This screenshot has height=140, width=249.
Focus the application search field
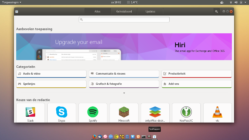click(124, 20)
